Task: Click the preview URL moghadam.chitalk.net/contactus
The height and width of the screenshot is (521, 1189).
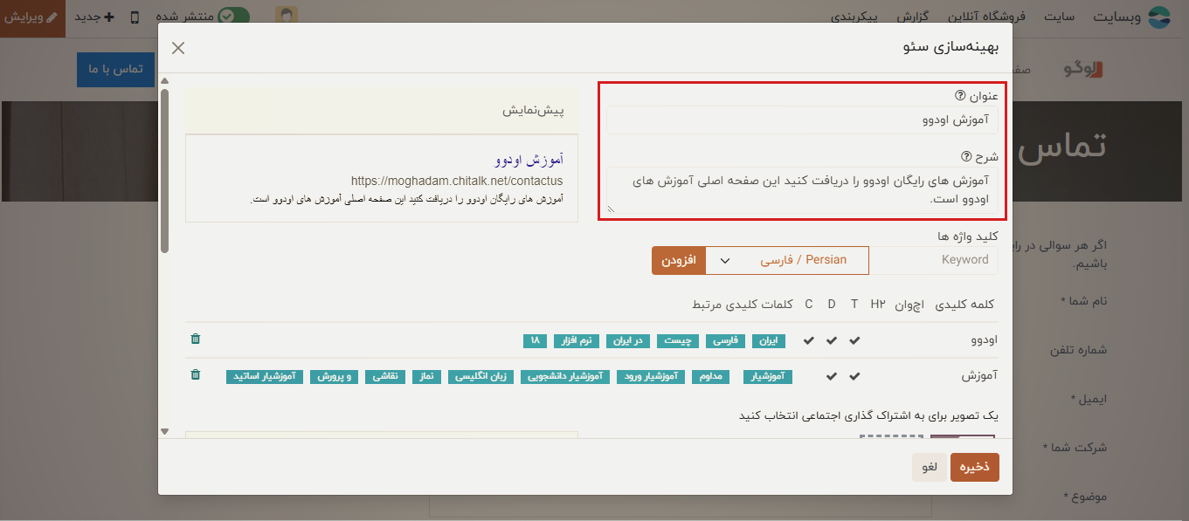Action: point(457,181)
